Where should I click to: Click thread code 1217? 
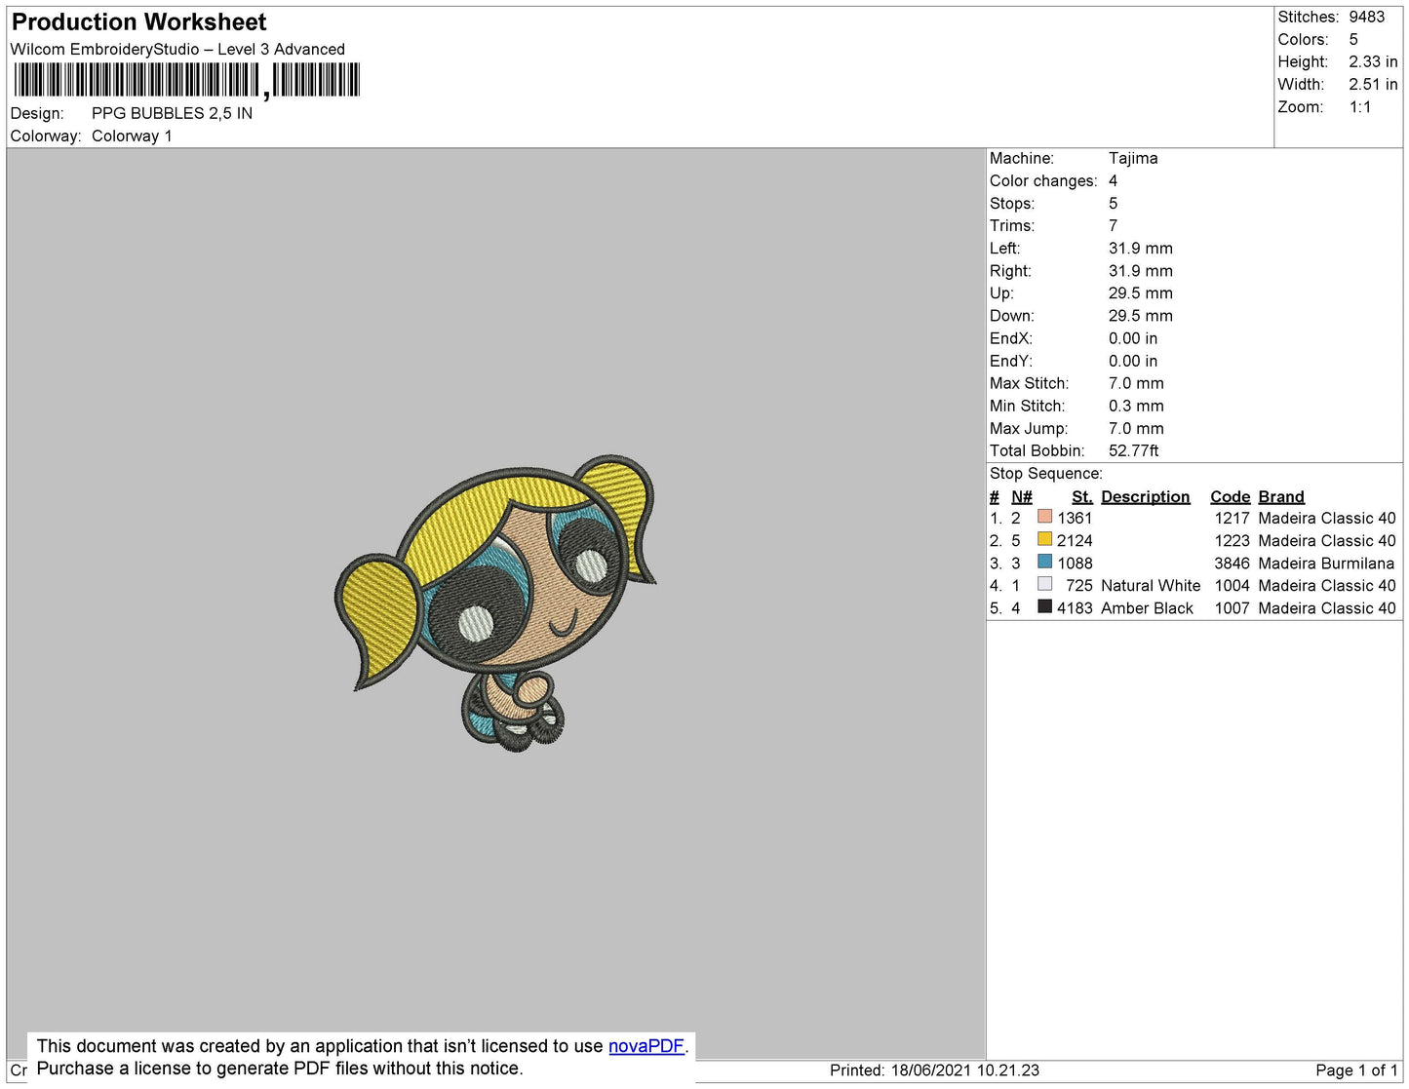pos(1232,519)
